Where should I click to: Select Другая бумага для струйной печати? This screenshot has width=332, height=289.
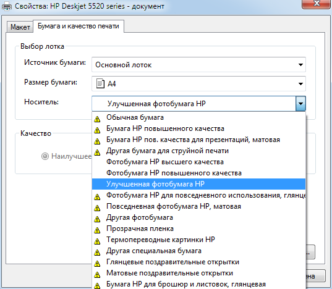[198, 151]
